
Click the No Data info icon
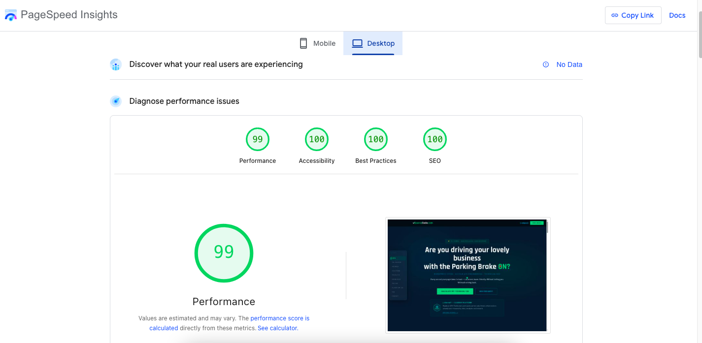[546, 64]
